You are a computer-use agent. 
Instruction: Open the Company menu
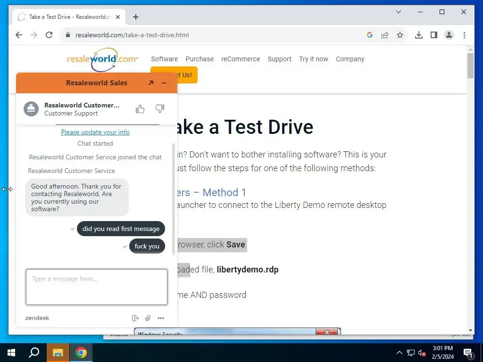(x=350, y=59)
